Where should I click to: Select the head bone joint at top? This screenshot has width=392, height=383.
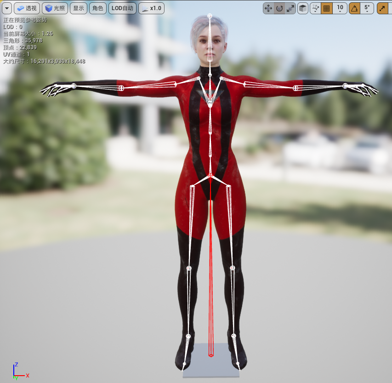tap(210, 16)
